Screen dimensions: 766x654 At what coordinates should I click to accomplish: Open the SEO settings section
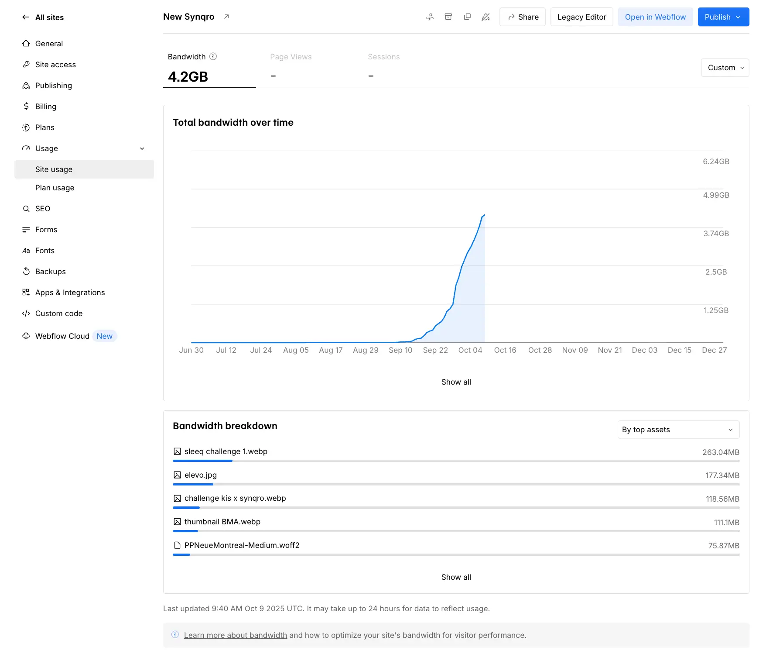pos(42,208)
